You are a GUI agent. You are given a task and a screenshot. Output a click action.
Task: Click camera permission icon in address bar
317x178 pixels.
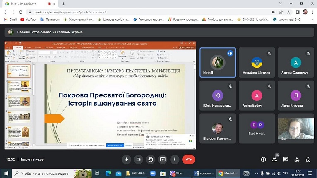[274, 12]
